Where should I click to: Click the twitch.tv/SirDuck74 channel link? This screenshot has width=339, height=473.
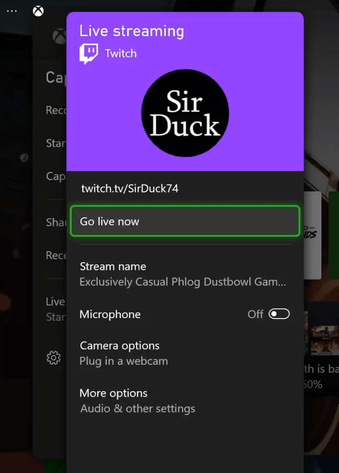point(130,189)
